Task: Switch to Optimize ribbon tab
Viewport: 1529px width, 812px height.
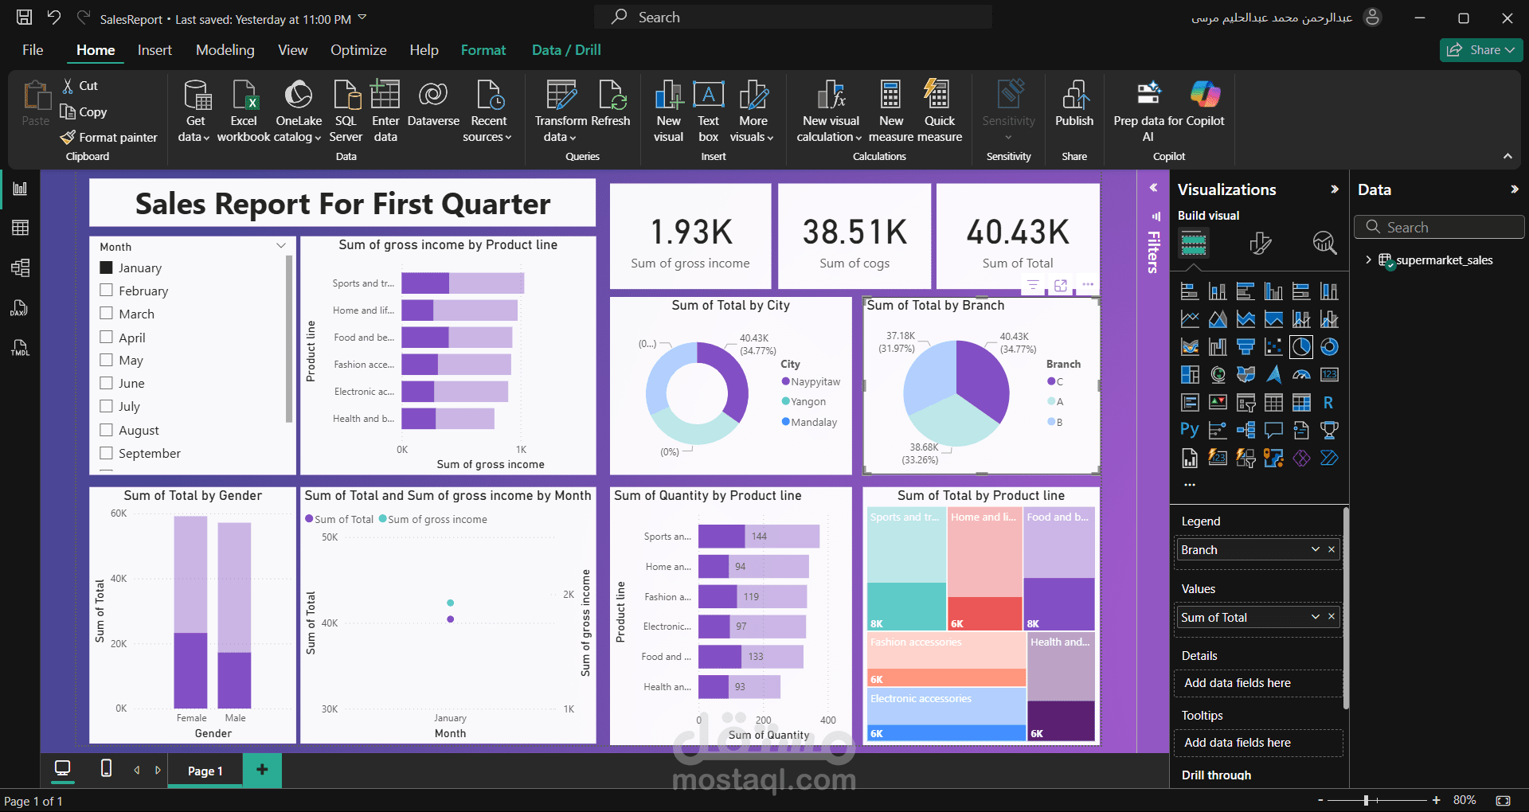Action: point(358,50)
